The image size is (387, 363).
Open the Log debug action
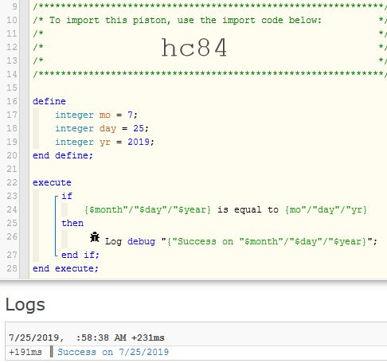(x=241, y=241)
